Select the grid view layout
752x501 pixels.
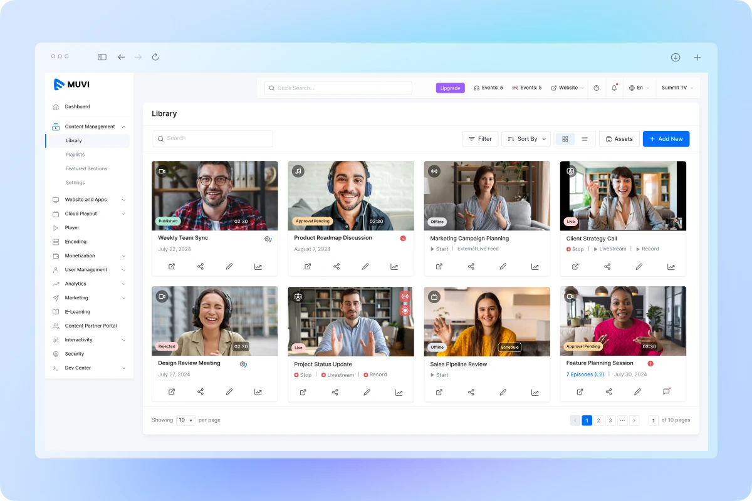point(565,138)
